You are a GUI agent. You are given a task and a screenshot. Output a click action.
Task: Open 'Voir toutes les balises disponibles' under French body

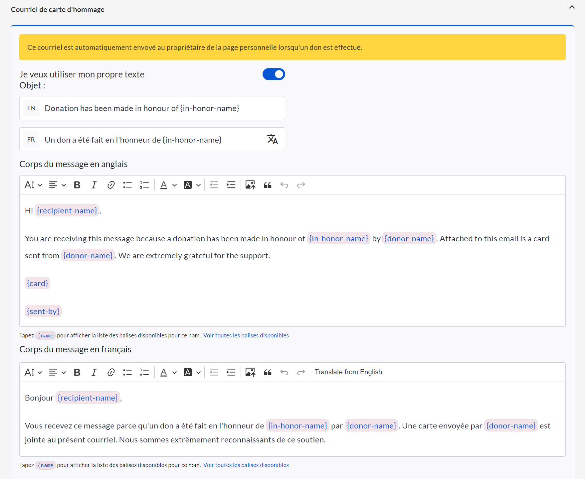pos(246,465)
